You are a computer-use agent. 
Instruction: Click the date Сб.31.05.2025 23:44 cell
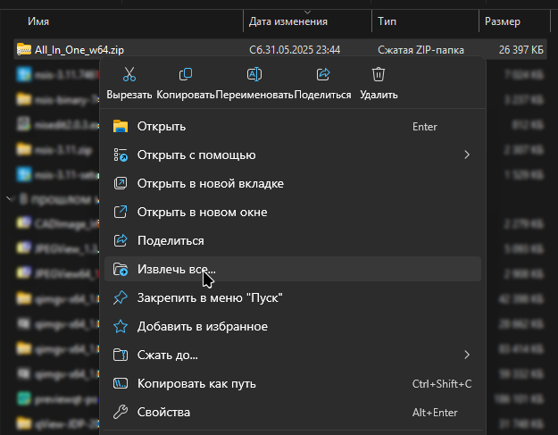point(295,50)
